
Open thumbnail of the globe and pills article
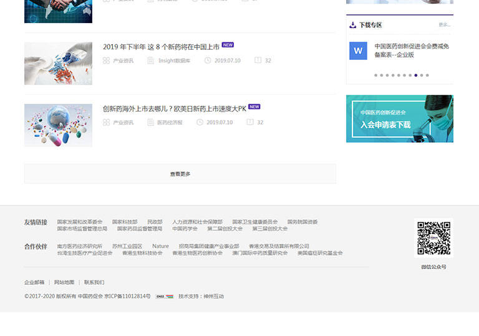58,125
